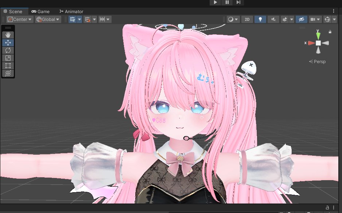Open the draw mode shading dropdown
The width and height of the screenshot is (342, 213).
(233, 19)
